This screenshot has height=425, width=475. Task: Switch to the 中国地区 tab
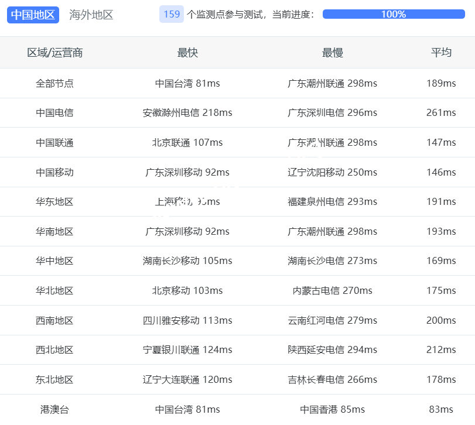pyautogui.click(x=33, y=15)
